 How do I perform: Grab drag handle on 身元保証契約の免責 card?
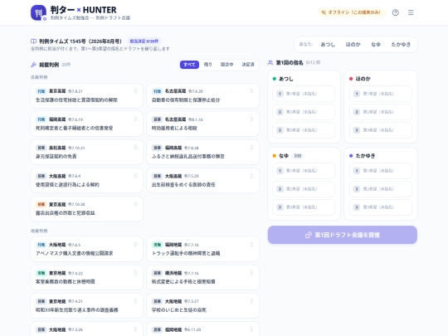point(135,148)
